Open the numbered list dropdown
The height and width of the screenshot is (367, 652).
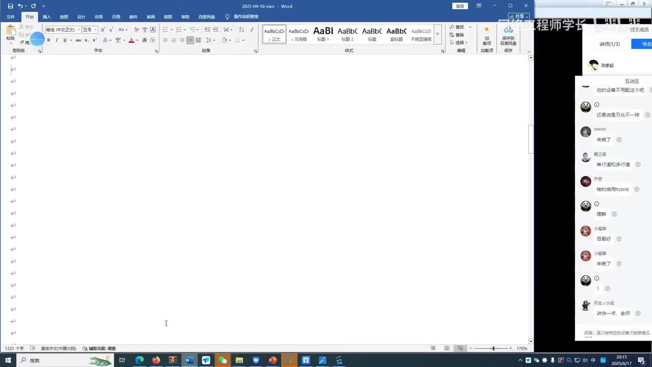(185, 30)
